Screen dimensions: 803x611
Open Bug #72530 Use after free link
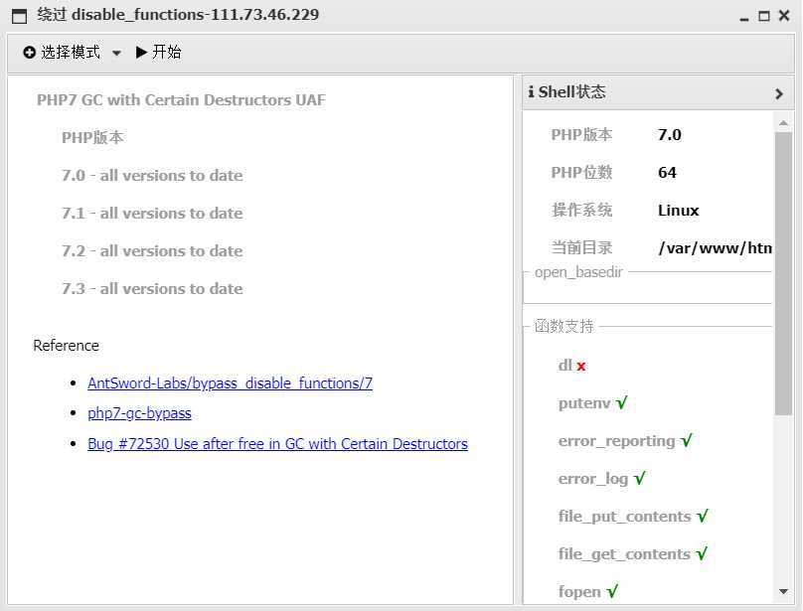277,443
